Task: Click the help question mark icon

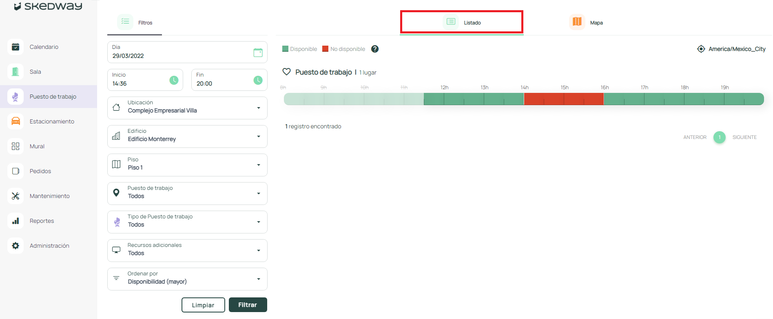Action: [375, 49]
